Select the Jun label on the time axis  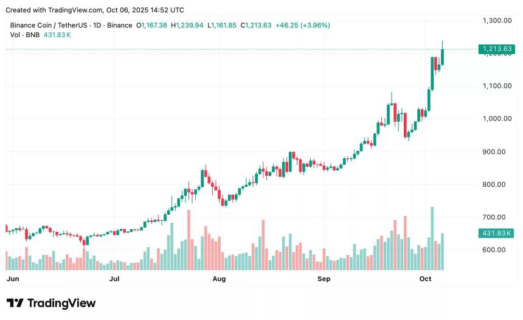pos(12,279)
